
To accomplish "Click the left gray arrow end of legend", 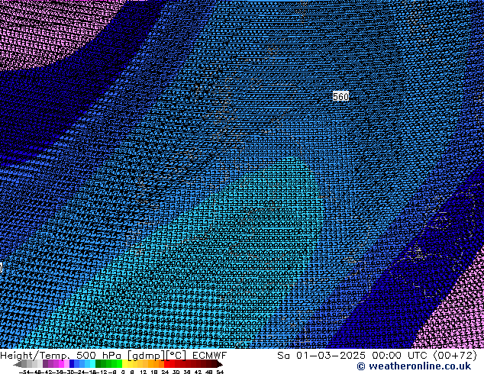I will (x=18, y=364).
